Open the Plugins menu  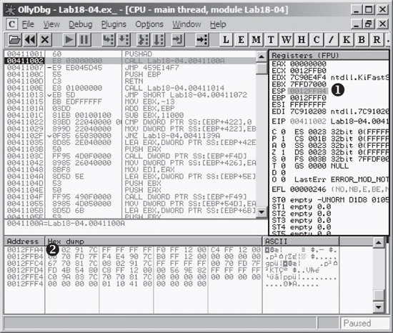click(114, 24)
